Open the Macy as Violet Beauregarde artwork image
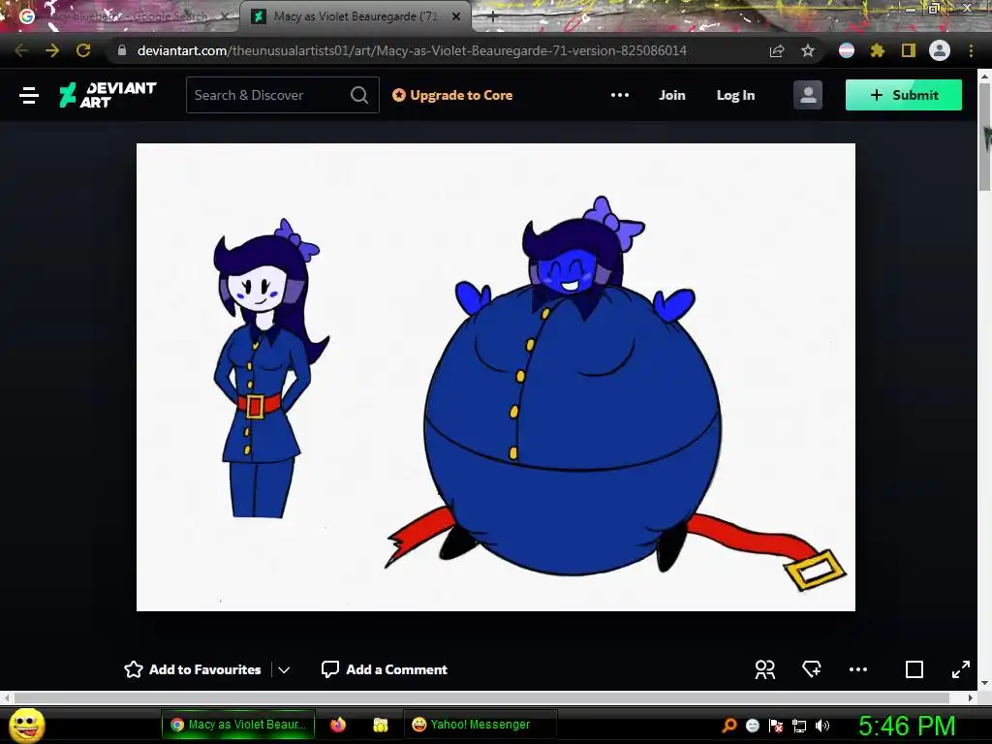The height and width of the screenshot is (744, 992). coord(496,377)
